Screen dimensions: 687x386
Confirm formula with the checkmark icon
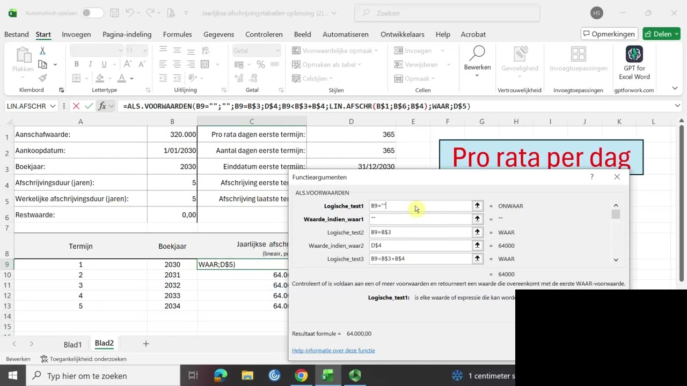coord(89,106)
